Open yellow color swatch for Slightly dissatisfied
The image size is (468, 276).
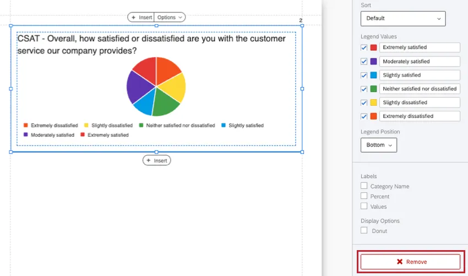pyautogui.click(x=373, y=102)
